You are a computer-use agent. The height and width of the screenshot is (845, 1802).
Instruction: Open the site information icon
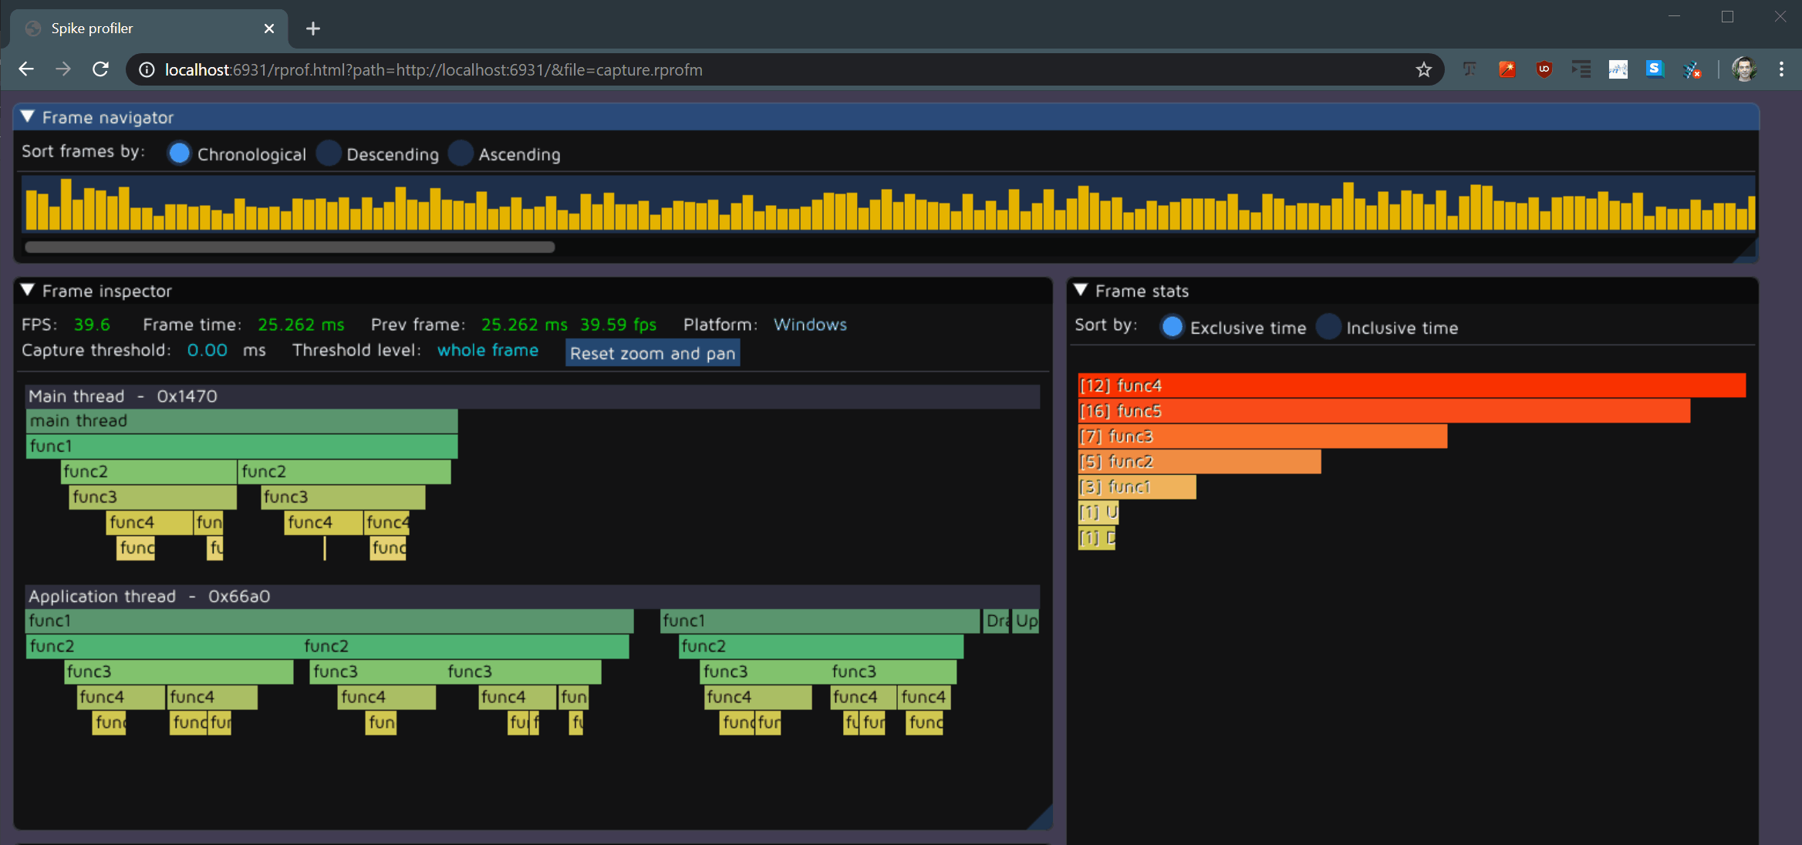(x=147, y=70)
